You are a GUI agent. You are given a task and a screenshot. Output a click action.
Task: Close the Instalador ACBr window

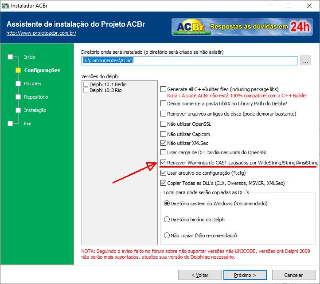pyautogui.click(x=309, y=6)
